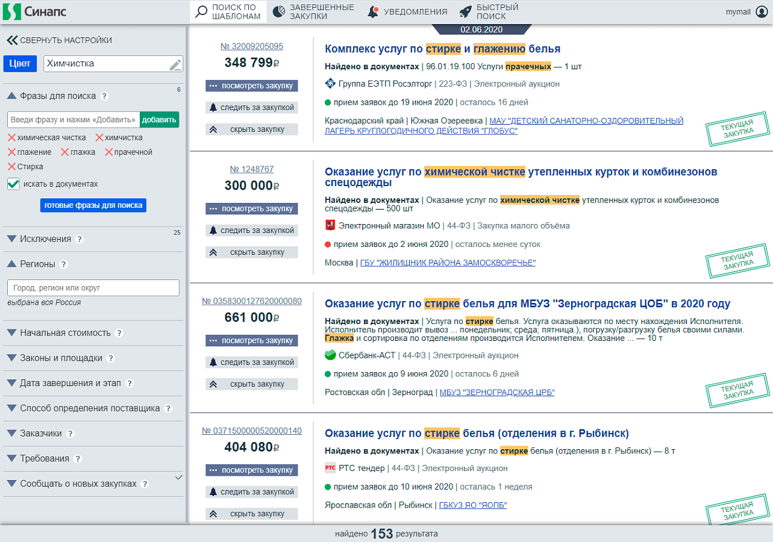Remove the phrase «химическая чистка»

(x=11, y=138)
